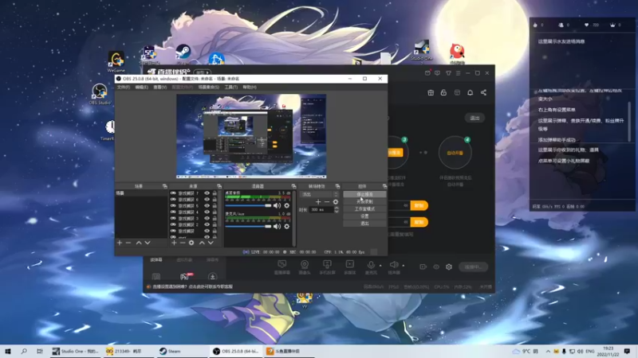Viewport: 638px width, 358px height.
Task: Click the bell notification icon in companion window
Action: point(470,92)
